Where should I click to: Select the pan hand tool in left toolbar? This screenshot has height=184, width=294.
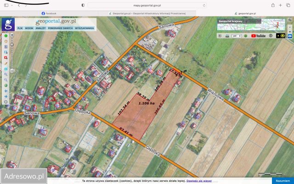pos(6,41)
